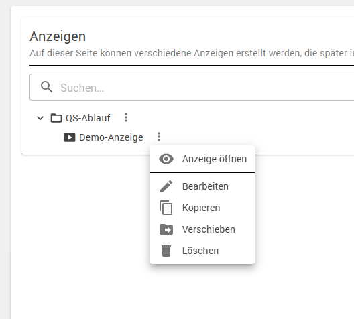
Task: Click the folder-arrow icon next to Verschieben
Action: 166,229
